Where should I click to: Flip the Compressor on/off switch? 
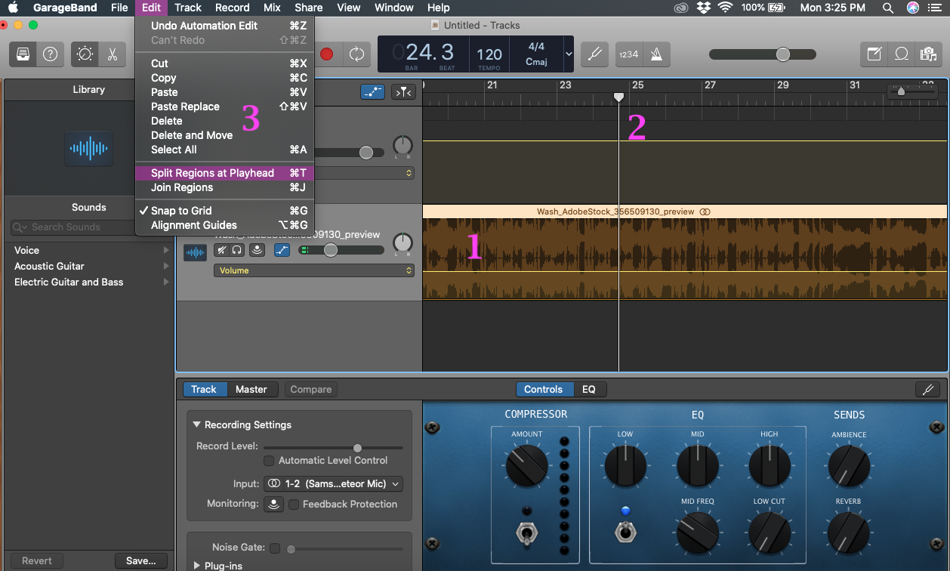526,534
